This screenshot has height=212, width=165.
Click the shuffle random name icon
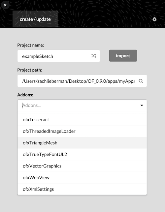pyautogui.click(x=94, y=56)
